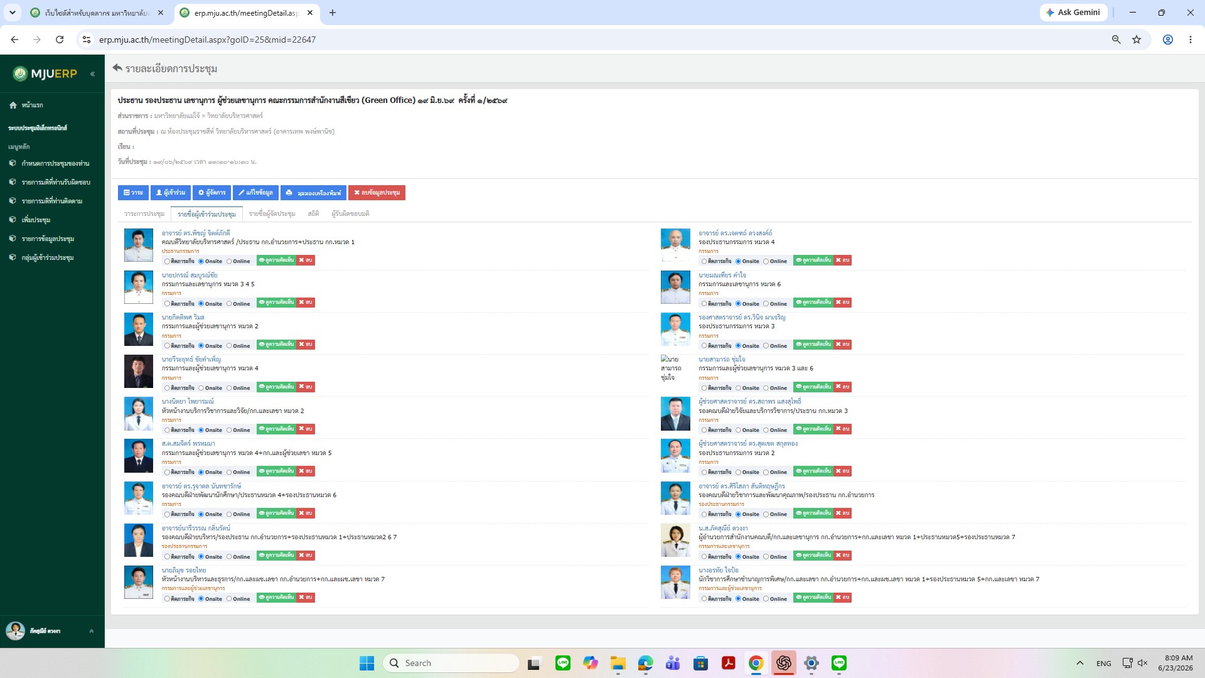This screenshot has height=678, width=1205.
Task: Click the back arrow beside รายละเอียดการประชุม
Action: [117, 68]
